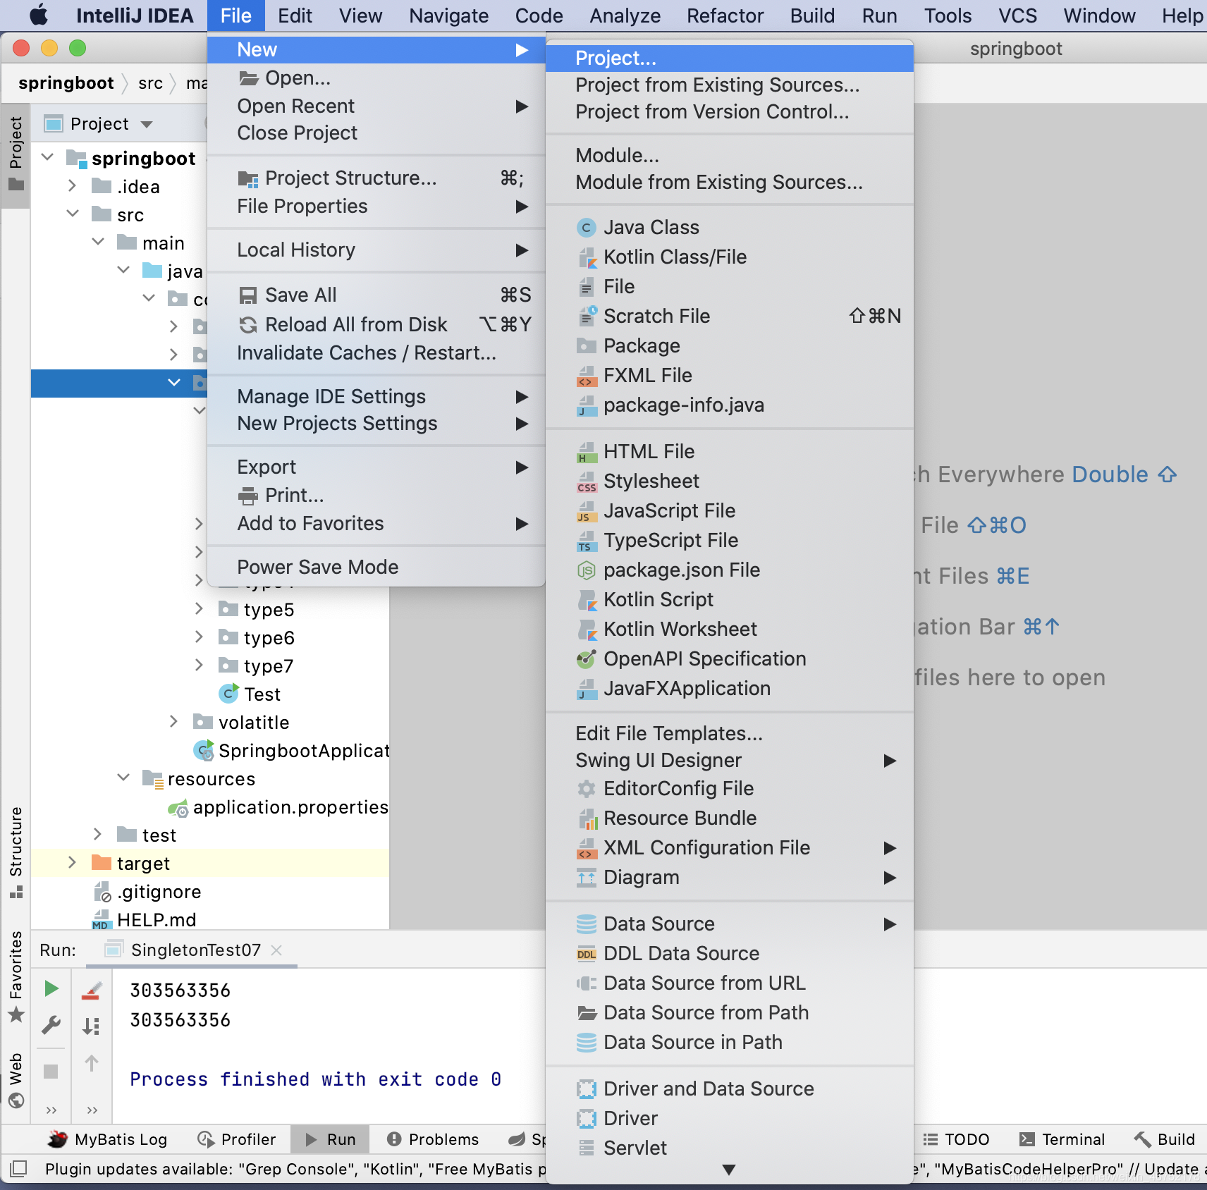Open the Edit menu
1207x1190 pixels.
(x=295, y=16)
